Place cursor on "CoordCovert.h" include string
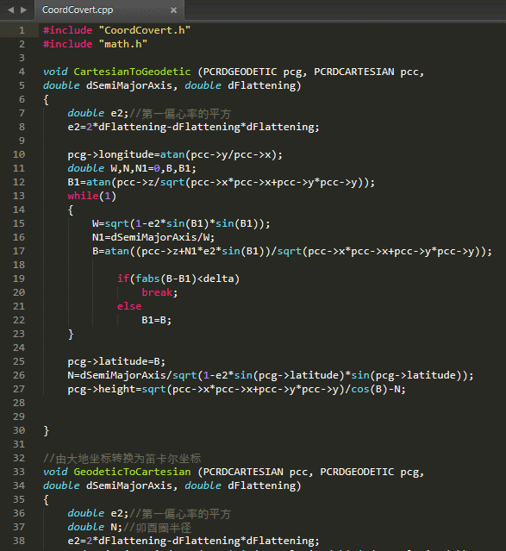 pos(145,30)
